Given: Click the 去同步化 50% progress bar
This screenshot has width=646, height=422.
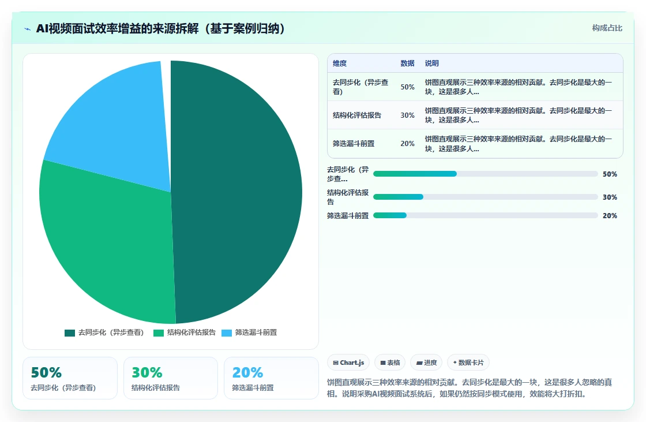Looking at the screenshot, I should pos(485,174).
